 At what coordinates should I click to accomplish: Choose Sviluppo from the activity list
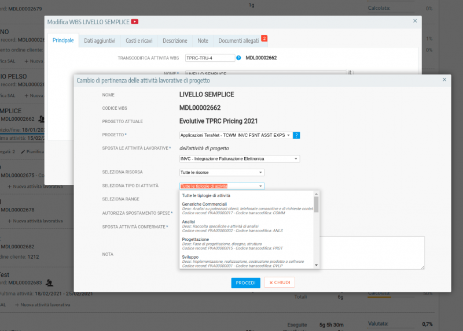190,256
